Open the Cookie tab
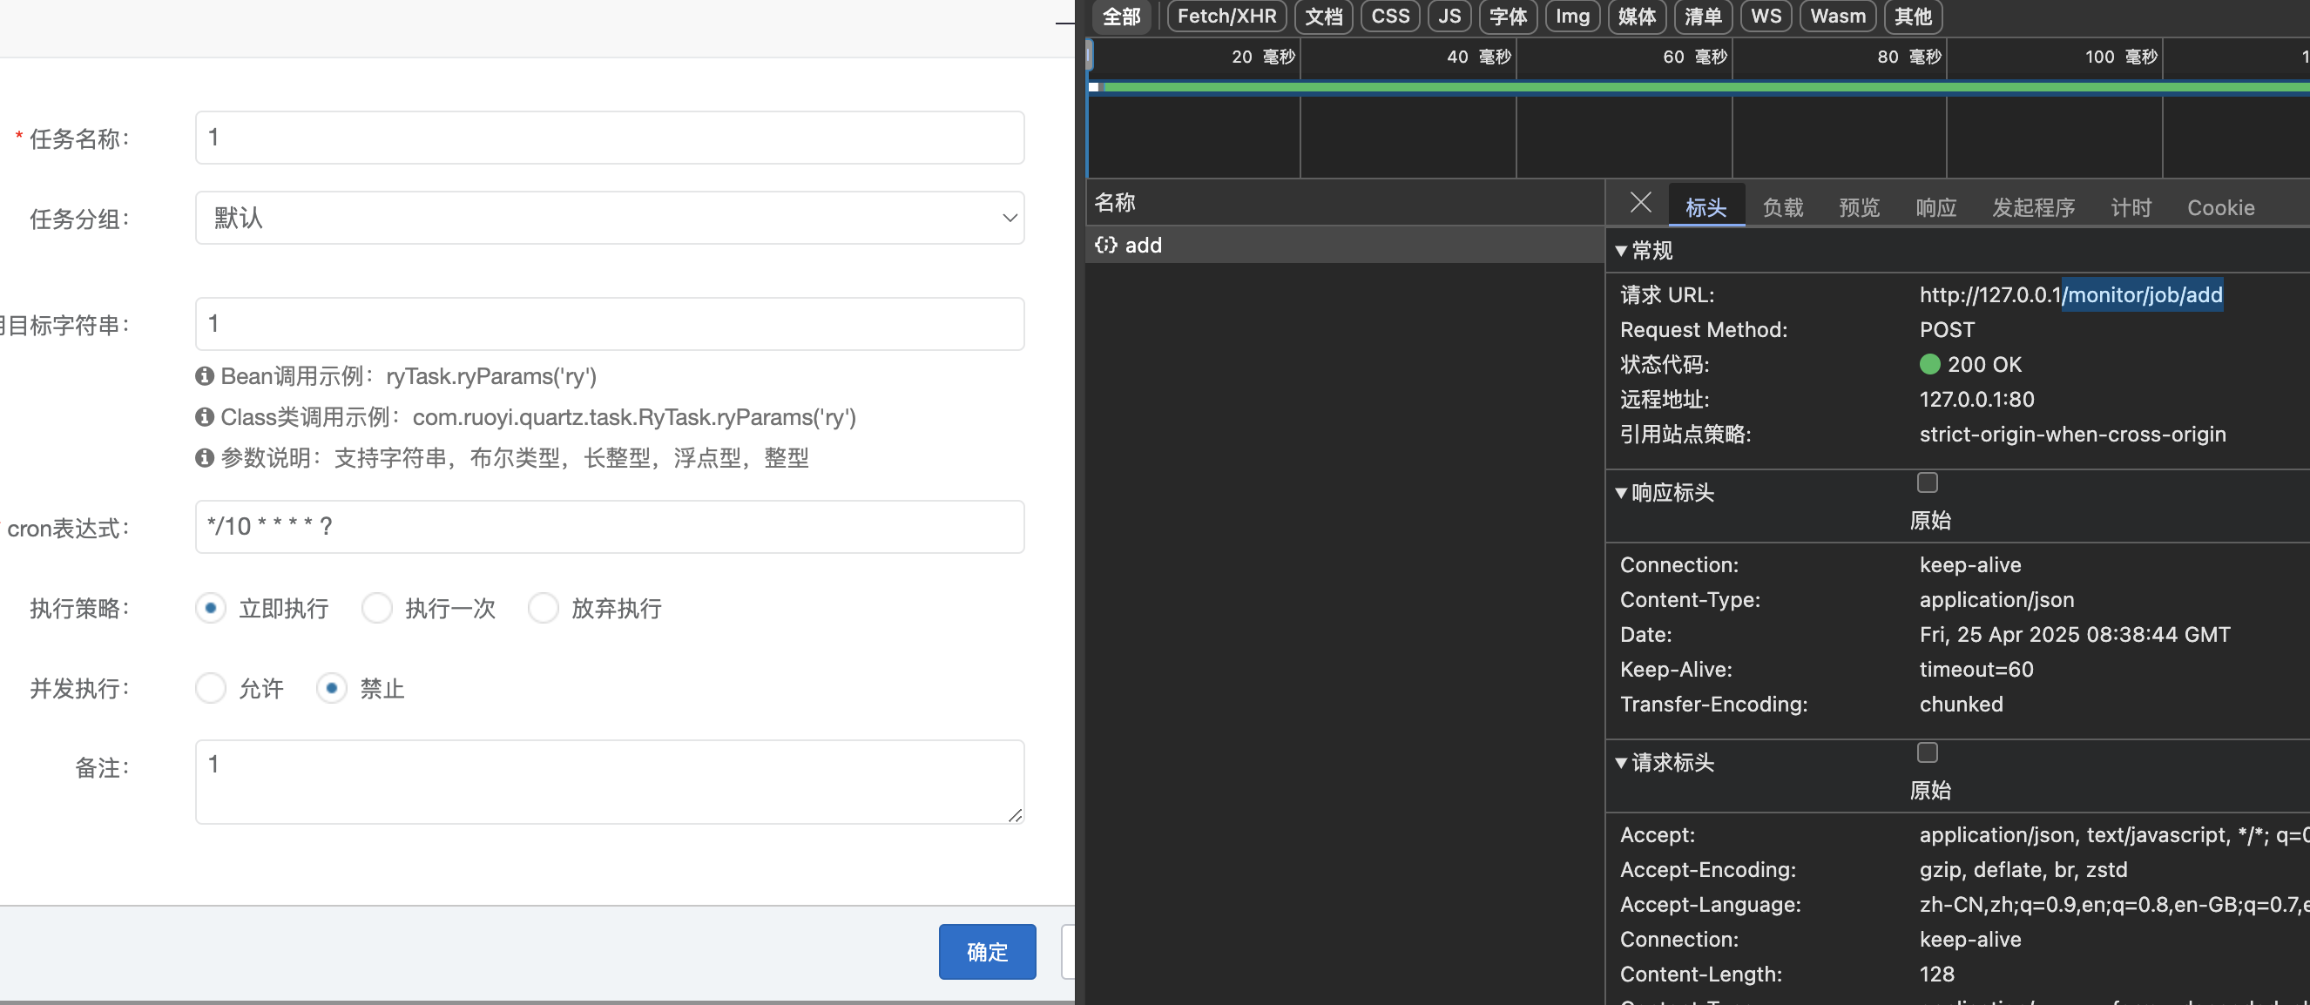 point(2220,207)
